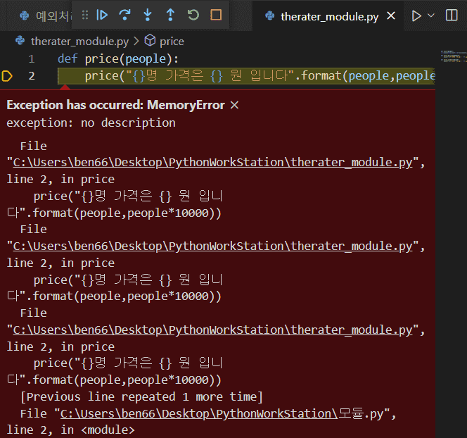Open first therater_module.py traceback file link
The height and width of the screenshot is (438, 467).
tap(213, 163)
